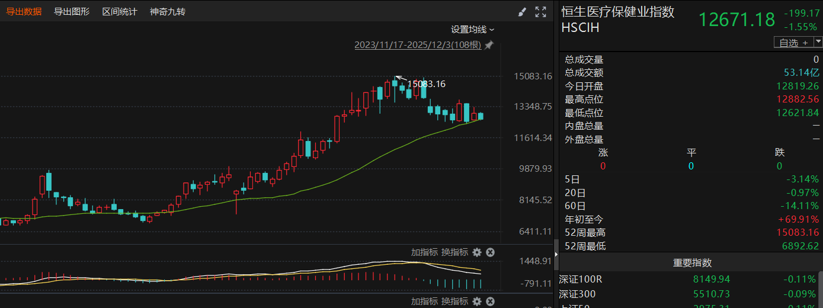Click 导出图形 in the chart toolbar
Screen dimensions: 823x308
pyautogui.click(x=72, y=11)
